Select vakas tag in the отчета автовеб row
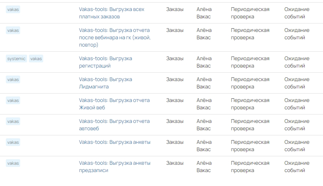This screenshot has height=186, width=323. coord(13,121)
